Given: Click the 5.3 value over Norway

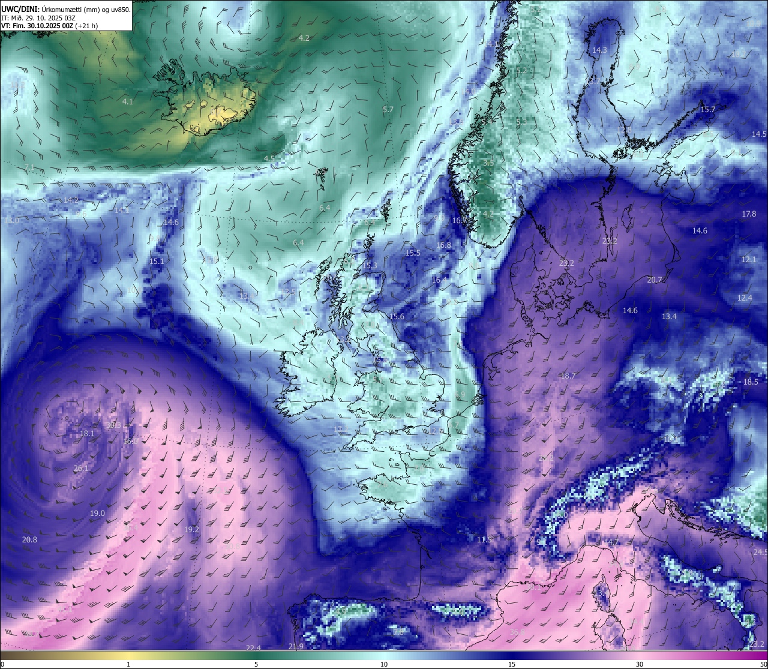Looking at the screenshot, I should coord(521,121).
